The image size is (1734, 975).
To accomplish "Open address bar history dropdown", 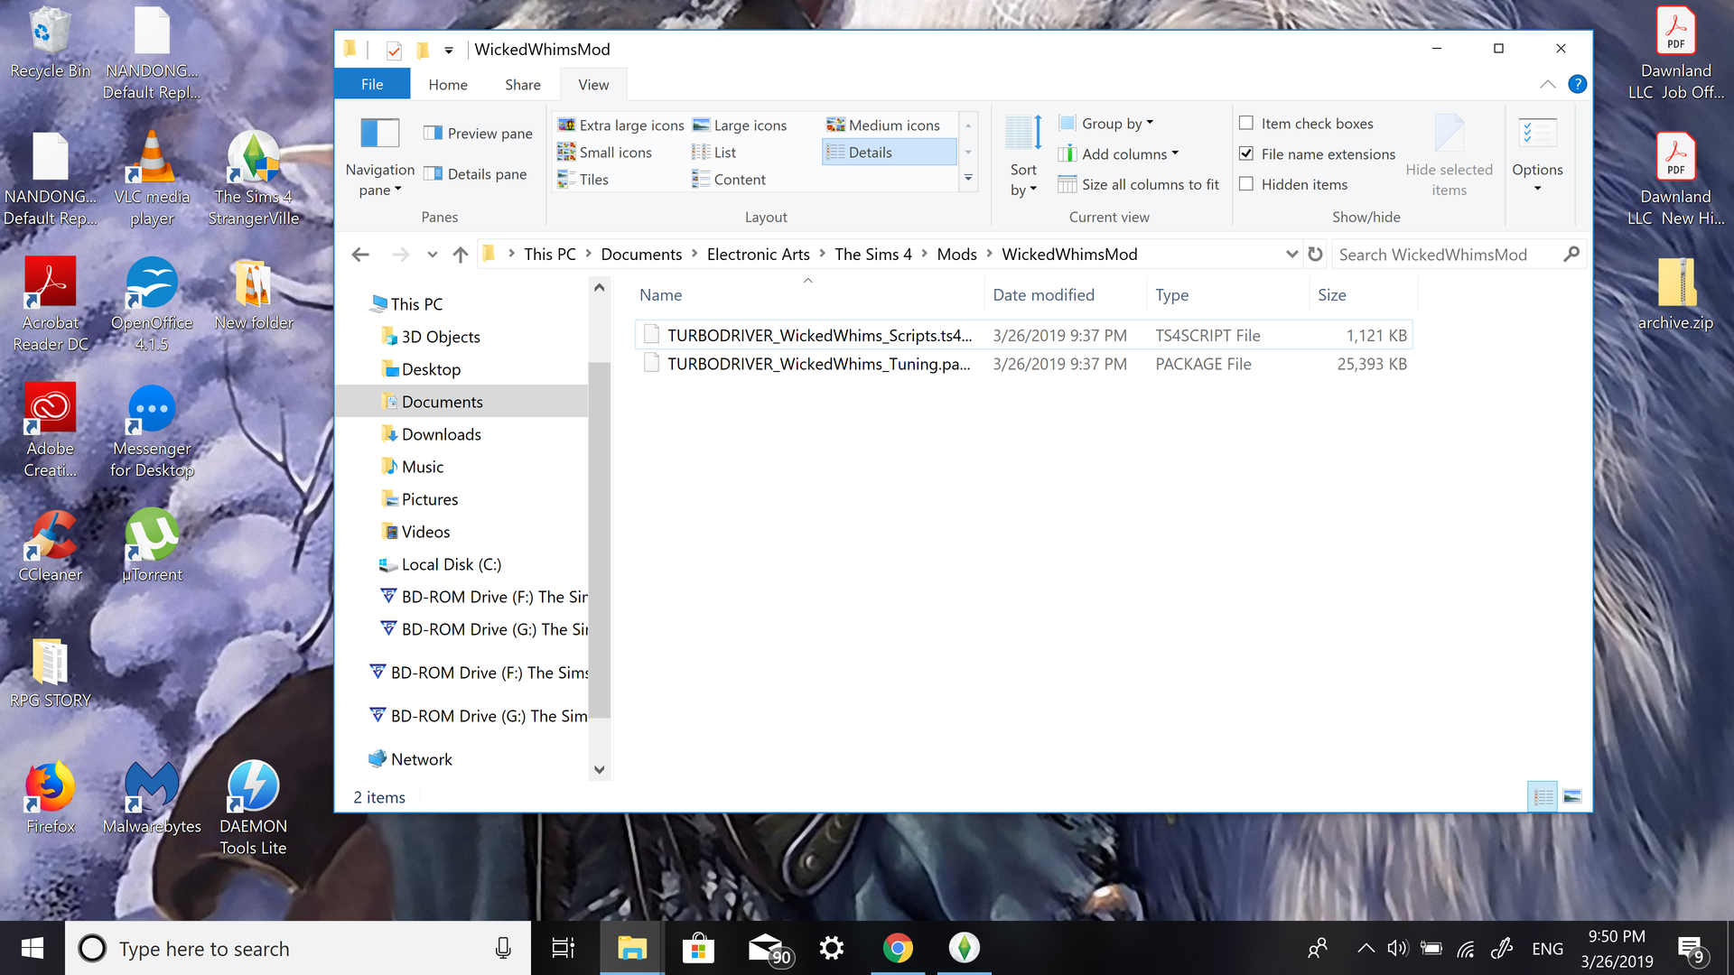I will [x=1291, y=255].
